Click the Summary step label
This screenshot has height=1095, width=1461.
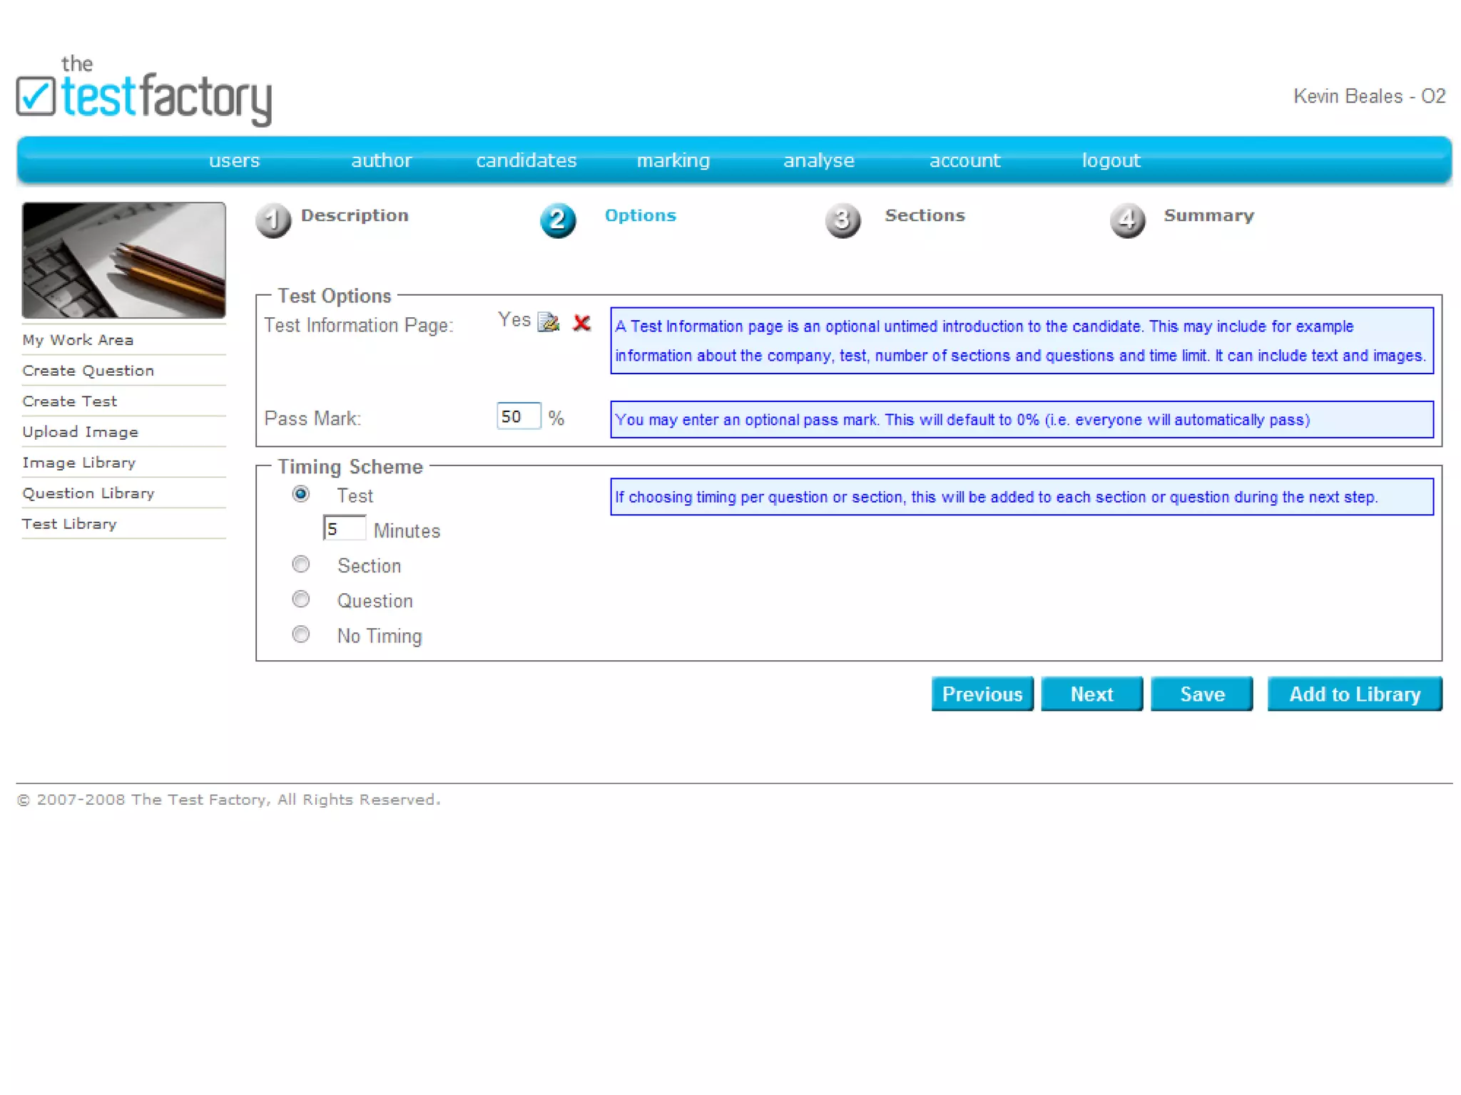pos(1208,215)
